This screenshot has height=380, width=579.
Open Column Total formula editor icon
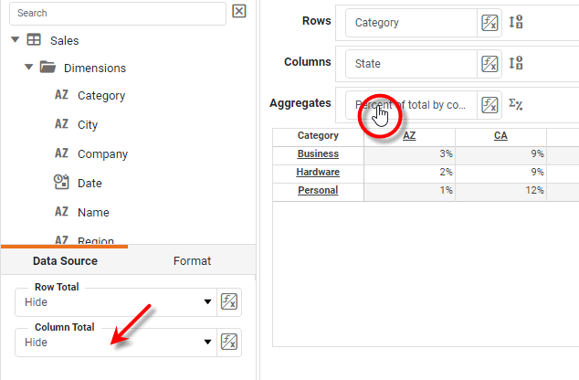point(229,343)
